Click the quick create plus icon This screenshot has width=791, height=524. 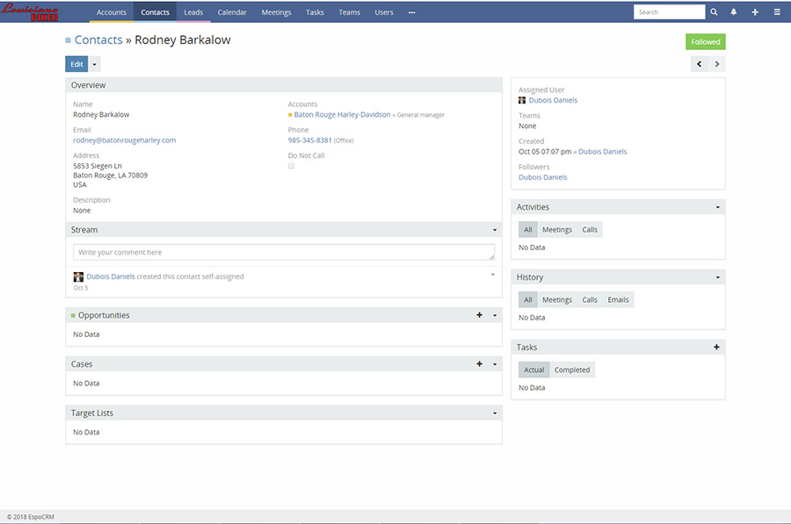(755, 12)
